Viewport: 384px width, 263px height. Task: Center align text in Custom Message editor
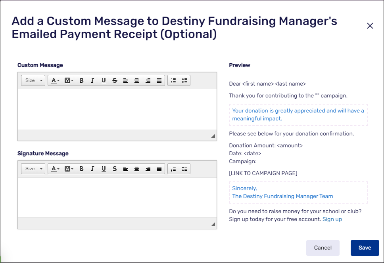coord(137,80)
